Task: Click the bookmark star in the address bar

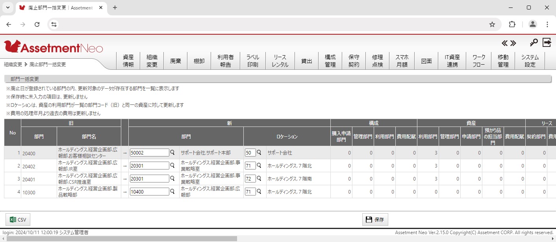Action: 492,24
